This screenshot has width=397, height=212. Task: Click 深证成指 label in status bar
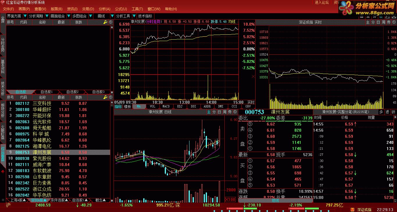364,210
